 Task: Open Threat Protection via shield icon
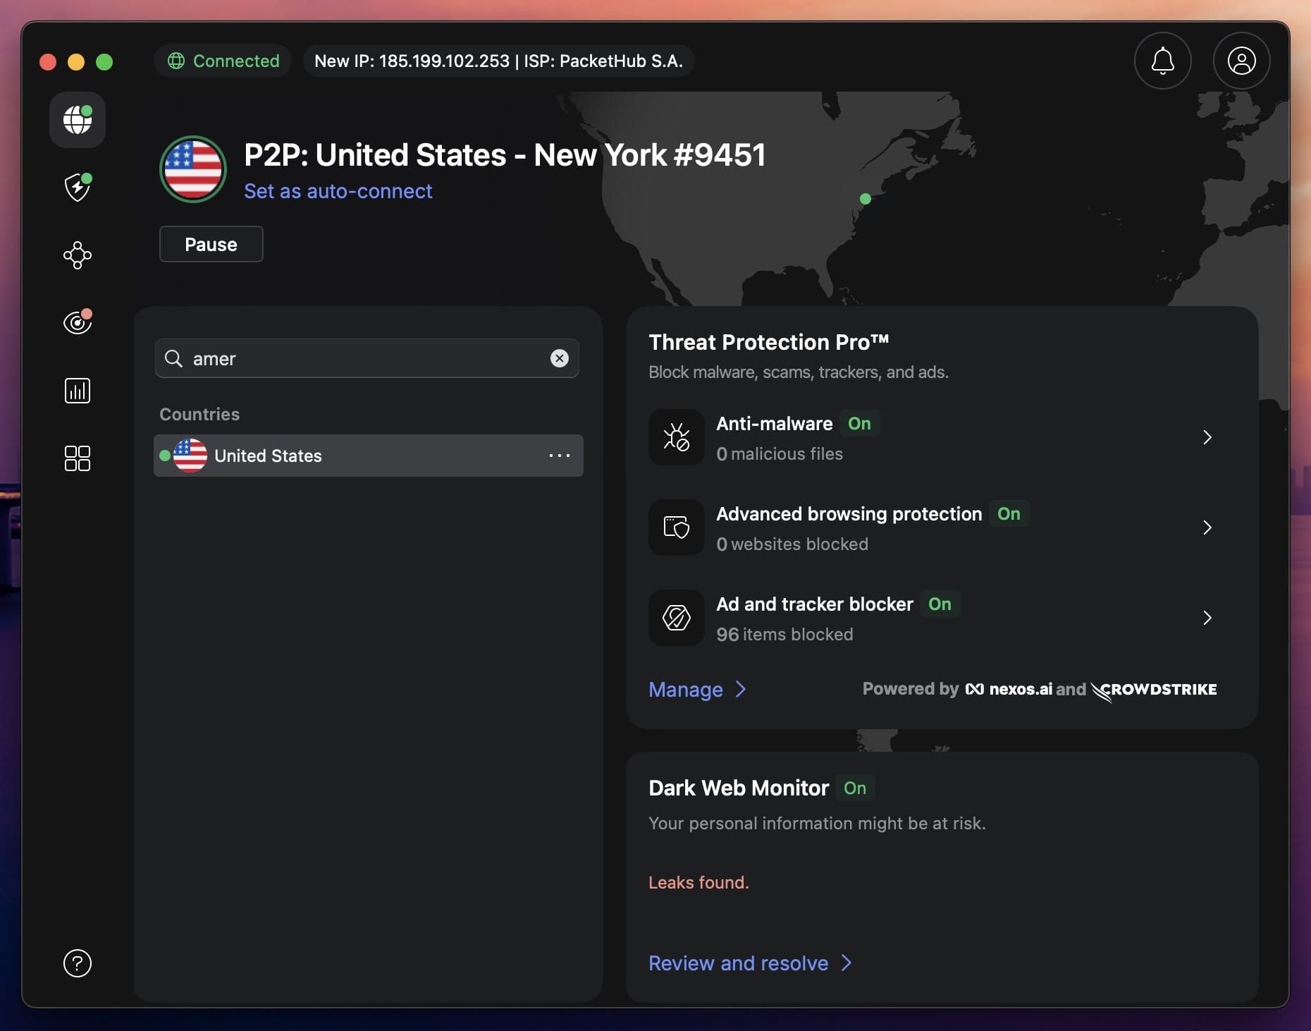pos(77,188)
